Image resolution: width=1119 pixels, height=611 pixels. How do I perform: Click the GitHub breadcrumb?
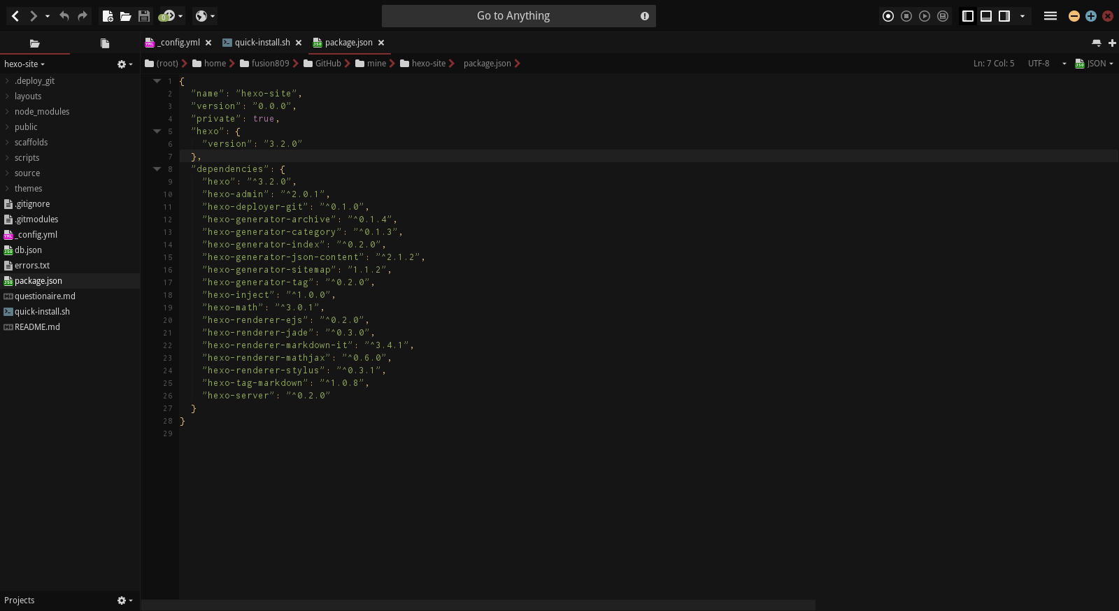[x=322, y=63]
